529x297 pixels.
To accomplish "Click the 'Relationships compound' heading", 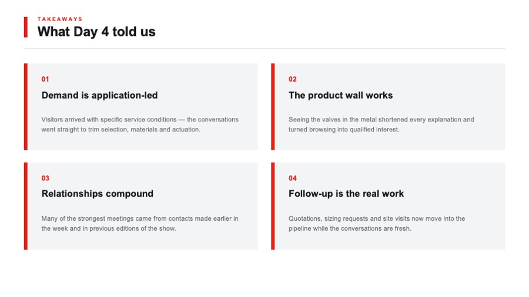I will (98, 194).
